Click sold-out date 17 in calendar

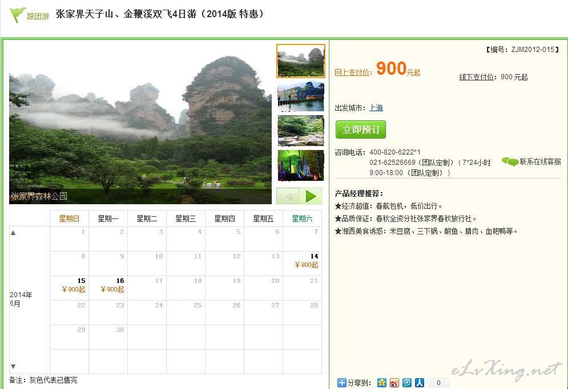tap(147, 288)
